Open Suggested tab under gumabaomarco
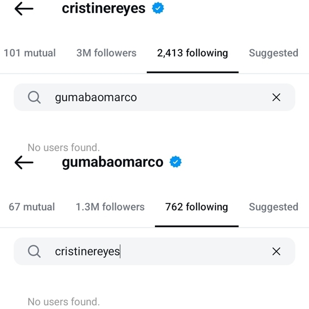The width and height of the screenshot is (309, 309). click(274, 207)
